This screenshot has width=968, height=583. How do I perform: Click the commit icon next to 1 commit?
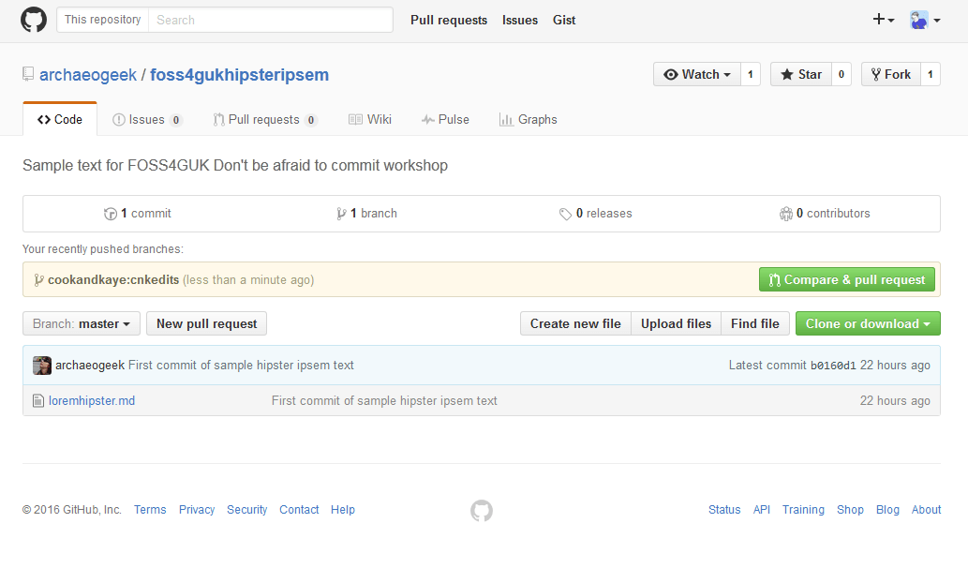[x=111, y=213]
